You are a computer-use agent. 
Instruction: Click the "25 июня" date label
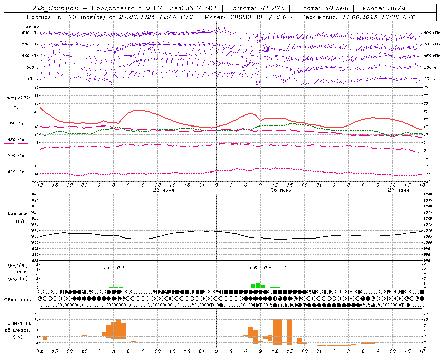(164, 190)
